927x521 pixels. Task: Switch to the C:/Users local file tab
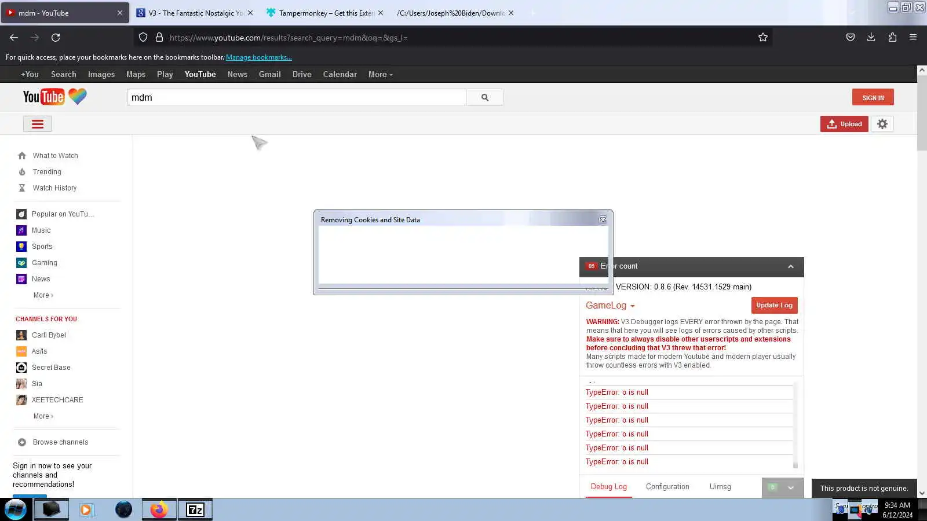[455, 13]
